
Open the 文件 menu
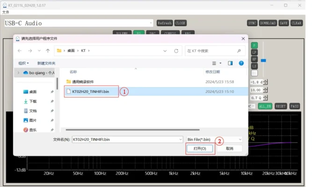(x=6, y=12)
